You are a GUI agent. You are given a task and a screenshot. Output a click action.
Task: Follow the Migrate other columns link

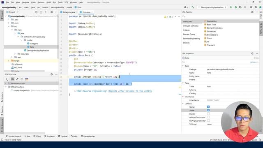130,91
